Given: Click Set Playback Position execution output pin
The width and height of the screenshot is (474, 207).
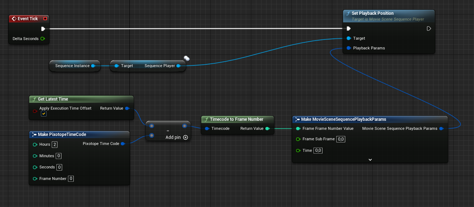Looking at the screenshot, I should [x=429, y=28].
